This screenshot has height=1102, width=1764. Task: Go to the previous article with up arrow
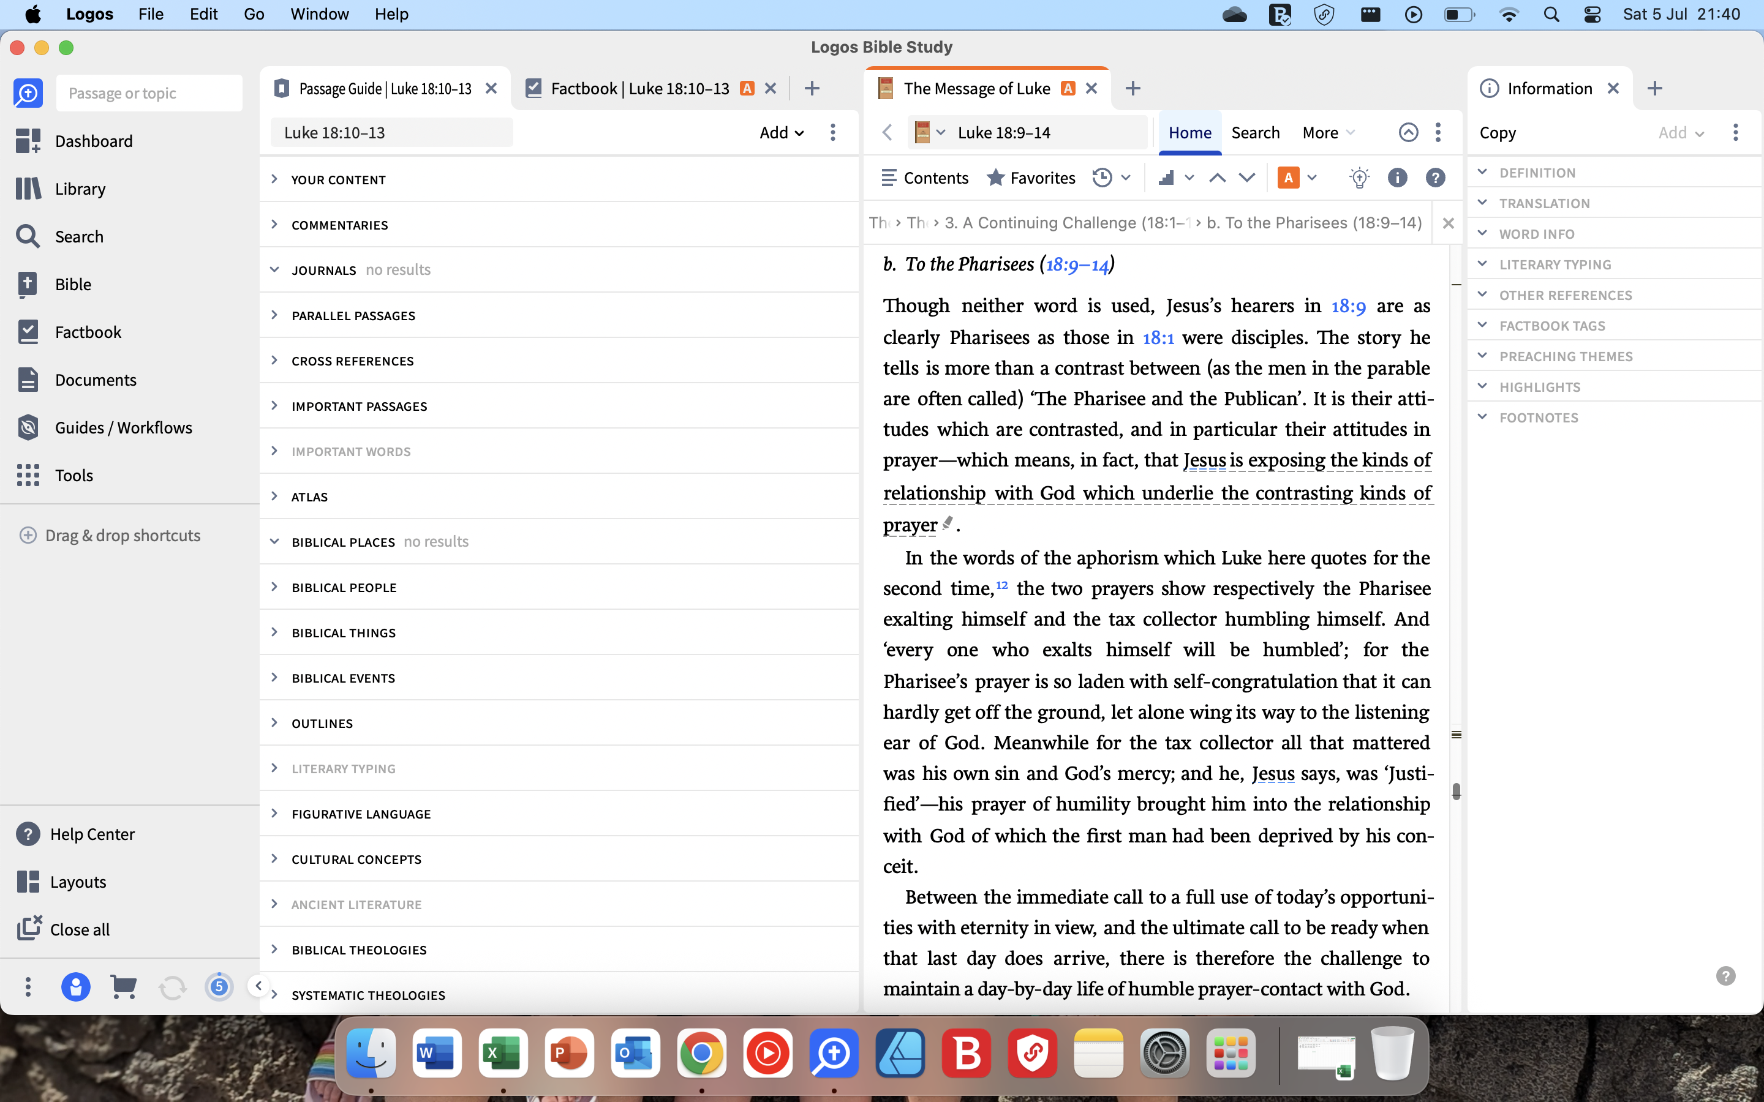pos(1216,178)
